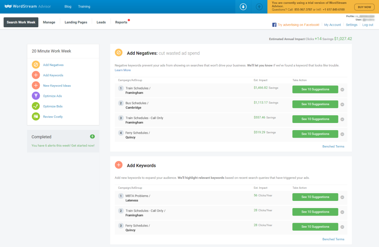Click the Add Negatives section header icon
The height and width of the screenshot is (247, 379).
coord(119,53)
